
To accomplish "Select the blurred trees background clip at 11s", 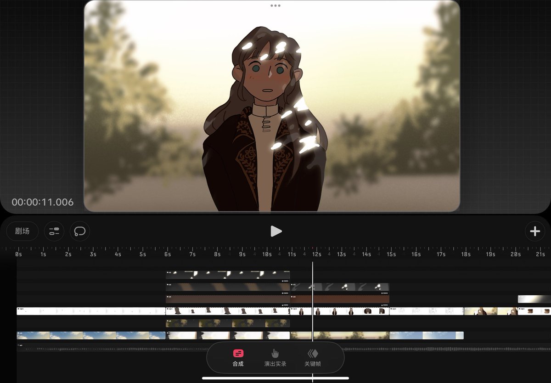I will [340, 335].
